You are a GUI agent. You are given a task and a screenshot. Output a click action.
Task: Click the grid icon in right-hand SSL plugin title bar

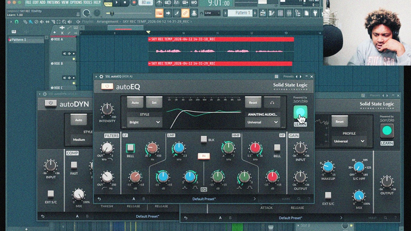(x=363, y=95)
